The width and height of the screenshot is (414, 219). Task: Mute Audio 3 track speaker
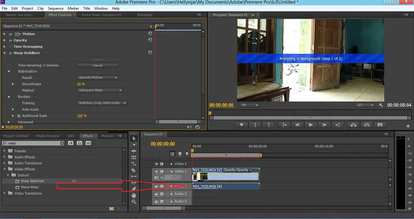tap(157, 201)
